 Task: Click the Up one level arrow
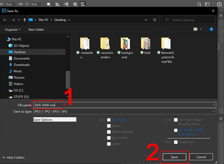click(x=25, y=20)
